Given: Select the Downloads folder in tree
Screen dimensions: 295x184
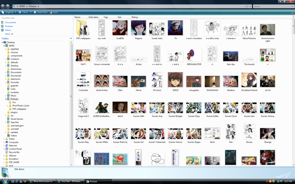Looking at the screenshot, I should [x=16, y=76].
